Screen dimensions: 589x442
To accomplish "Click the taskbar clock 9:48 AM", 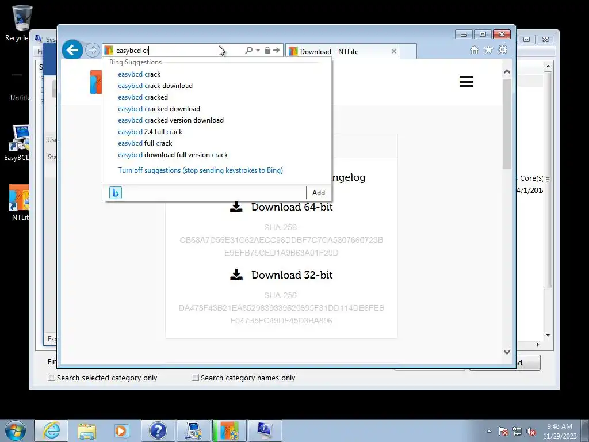I will pyautogui.click(x=560, y=431).
